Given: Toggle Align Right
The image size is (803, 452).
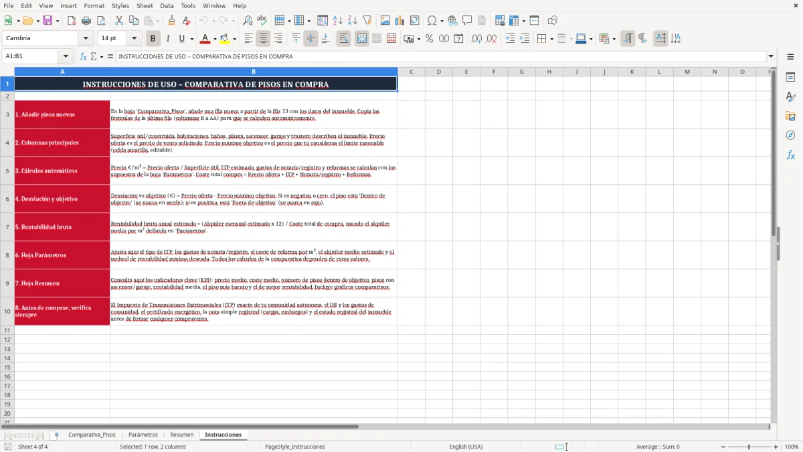Looking at the screenshot, I should [x=278, y=39].
